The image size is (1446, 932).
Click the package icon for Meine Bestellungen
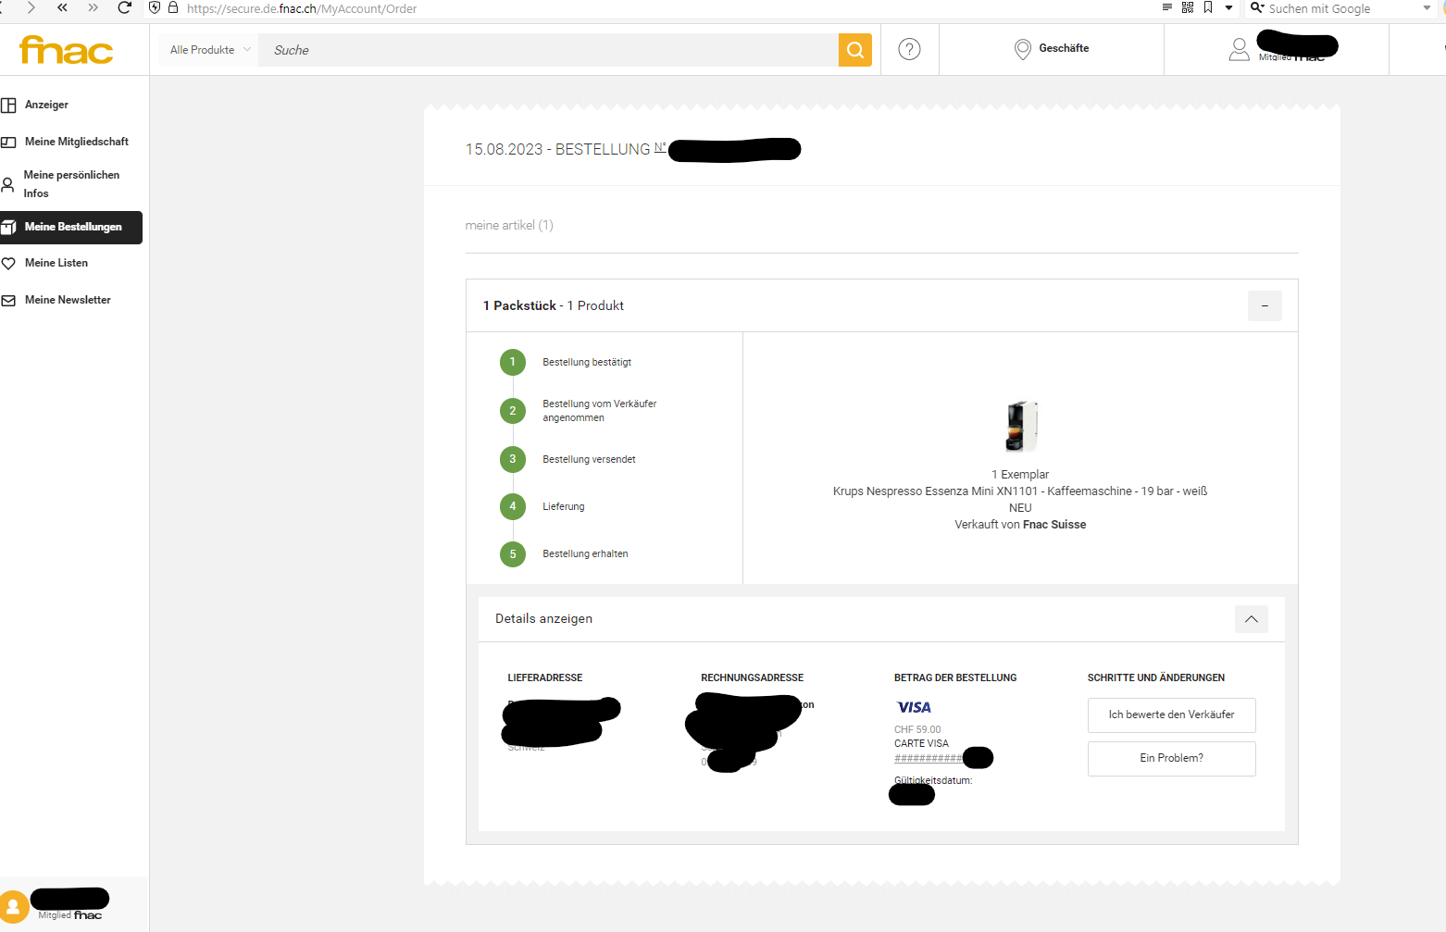tap(8, 227)
